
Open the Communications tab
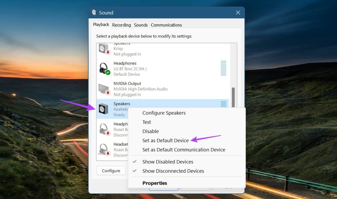pyautogui.click(x=166, y=25)
